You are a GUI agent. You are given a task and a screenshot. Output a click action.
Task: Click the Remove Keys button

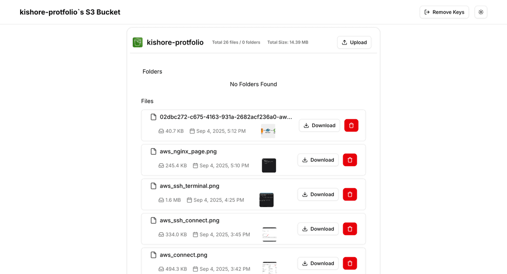[444, 12]
